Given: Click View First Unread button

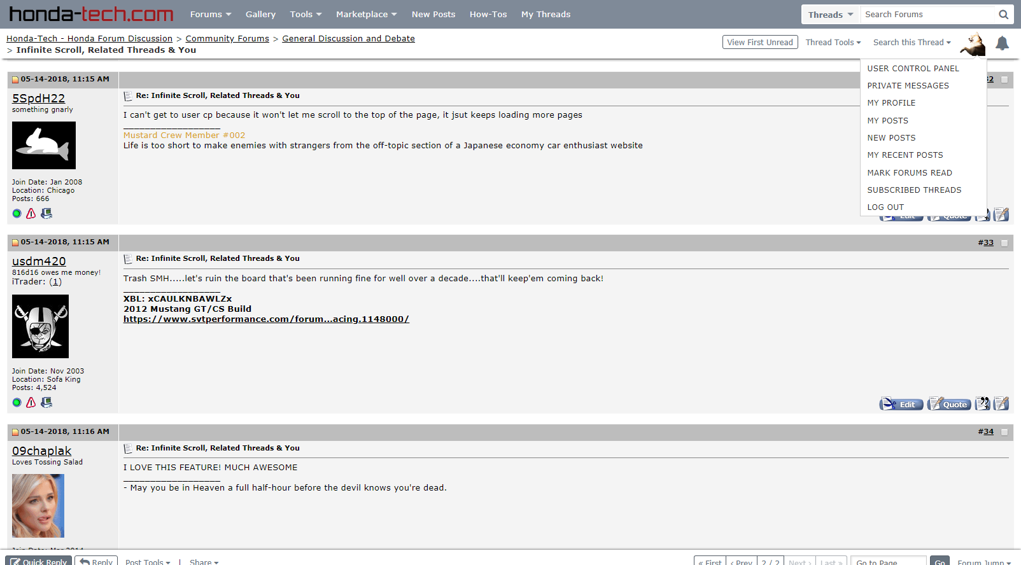Looking at the screenshot, I should (x=760, y=43).
